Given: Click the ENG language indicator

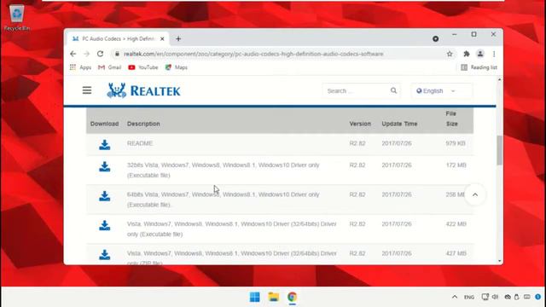Looking at the screenshot, I should (x=469, y=298).
